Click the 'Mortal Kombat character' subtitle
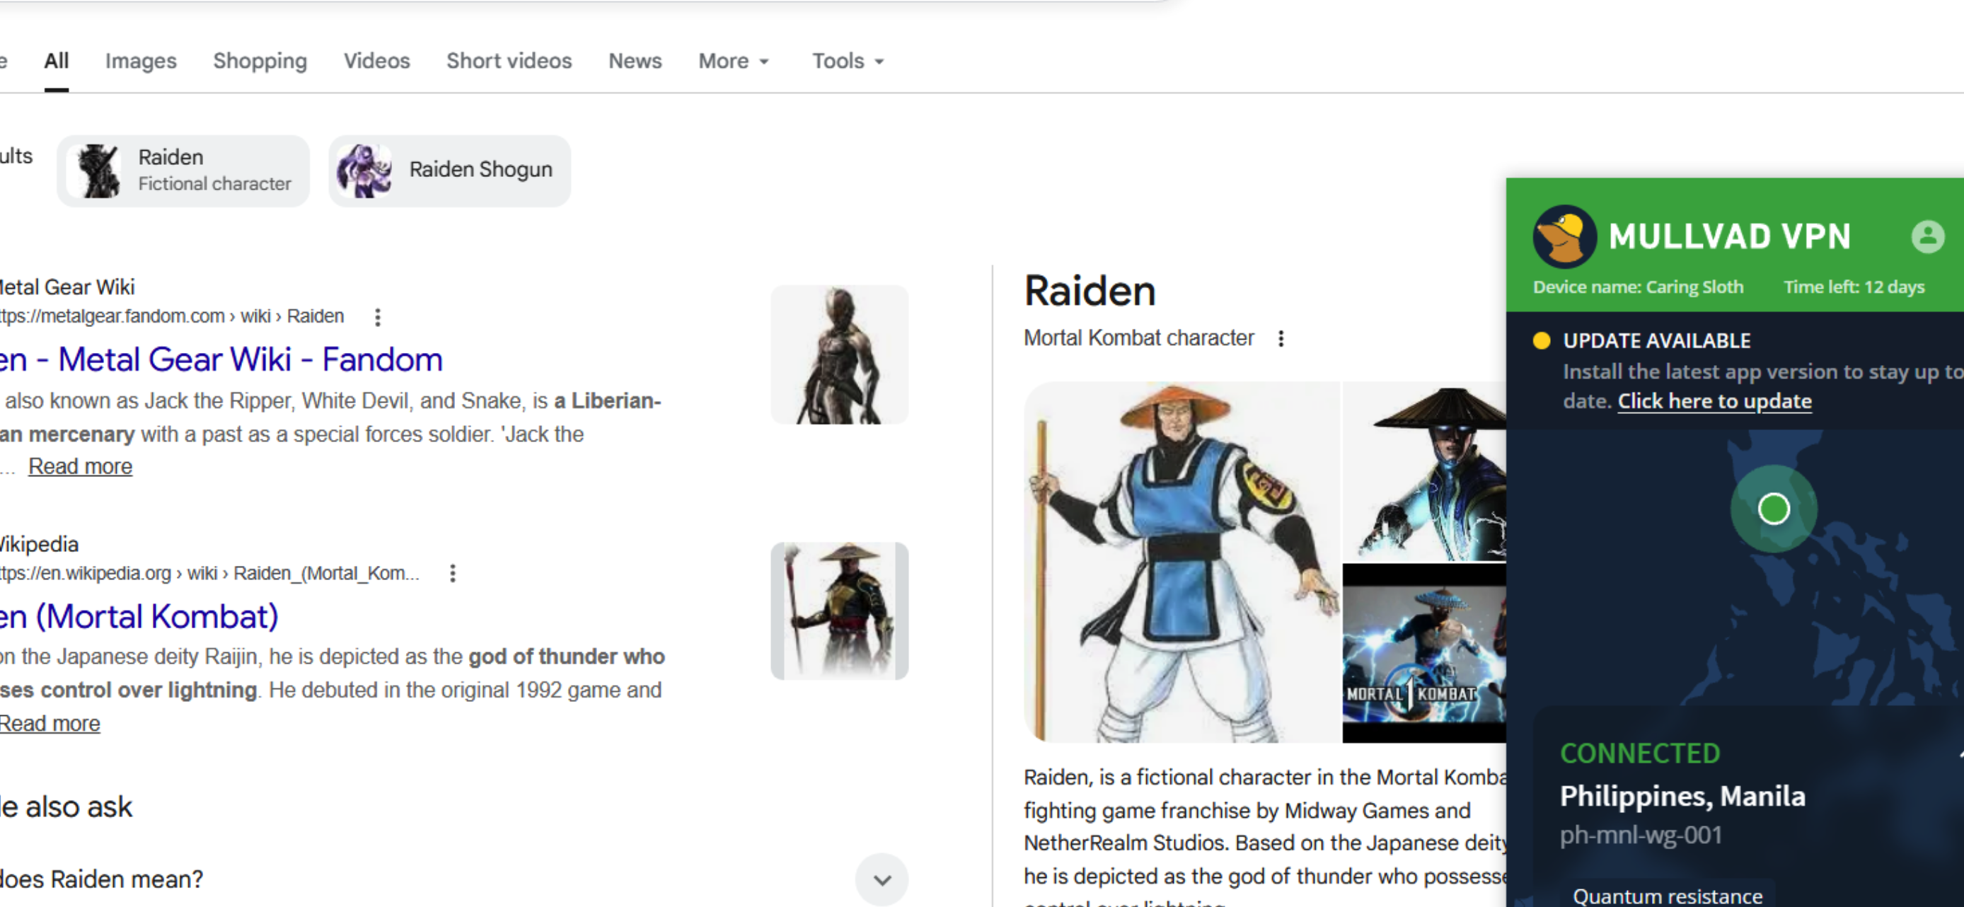 [1138, 337]
